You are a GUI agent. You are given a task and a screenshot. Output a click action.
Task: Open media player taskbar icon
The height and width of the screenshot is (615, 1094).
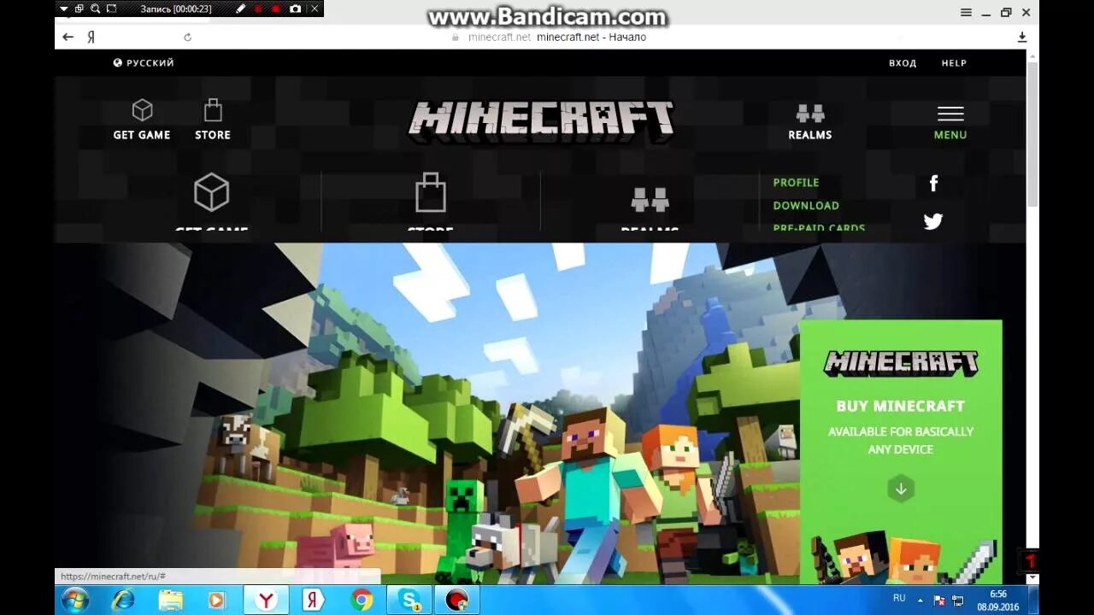(217, 600)
